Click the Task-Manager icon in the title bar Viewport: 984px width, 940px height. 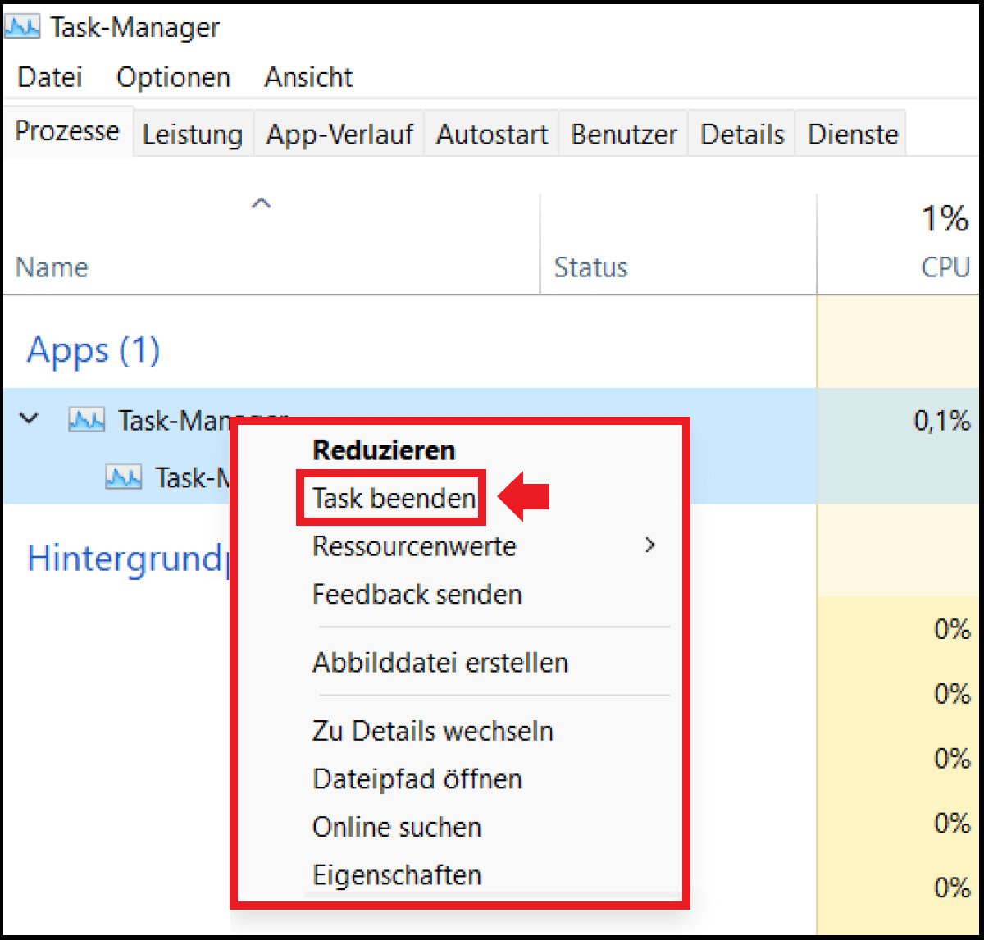(x=22, y=25)
